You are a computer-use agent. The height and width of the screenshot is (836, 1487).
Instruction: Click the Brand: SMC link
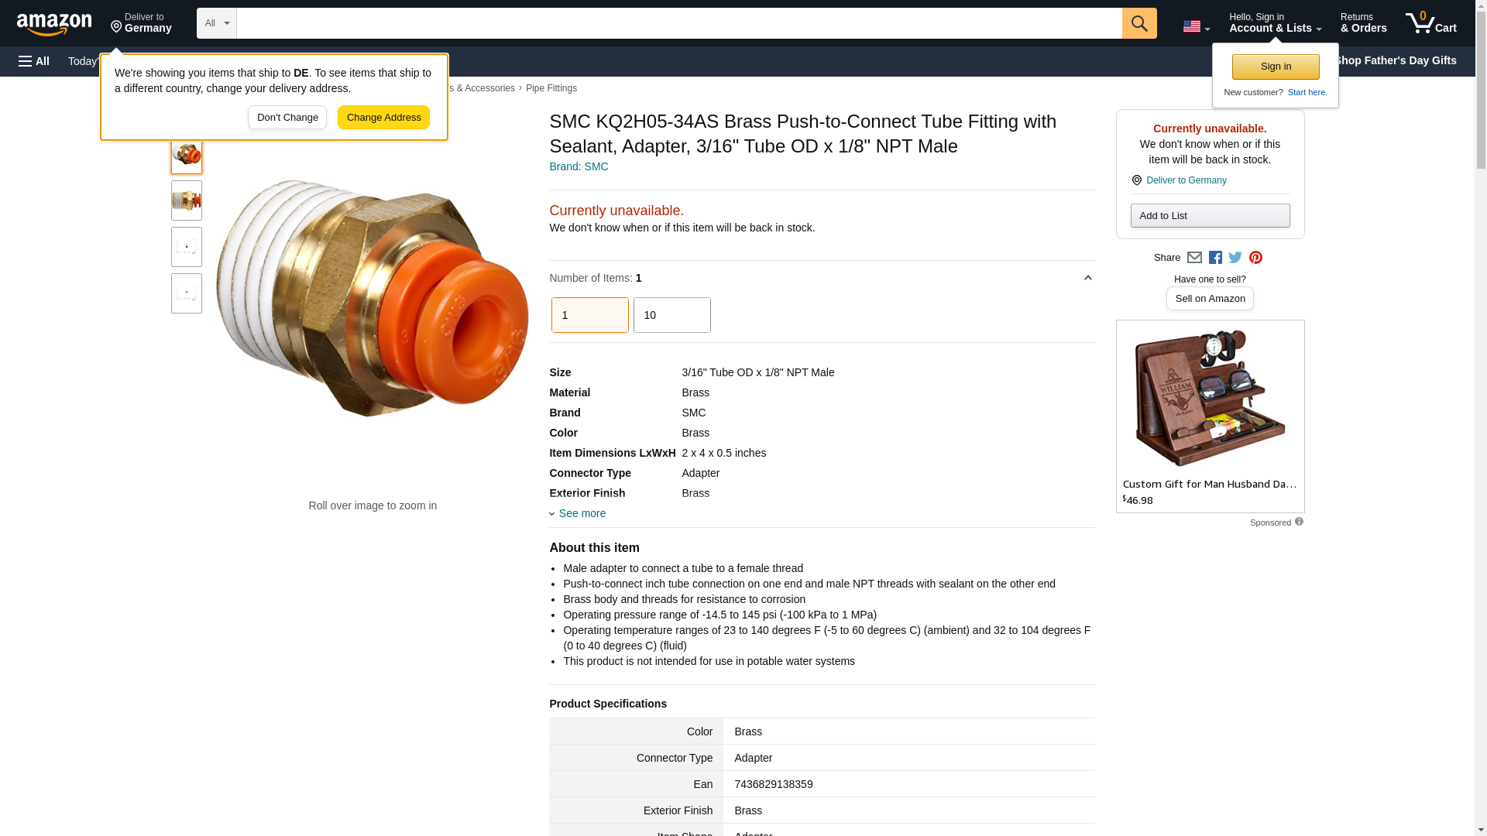click(x=579, y=166)
